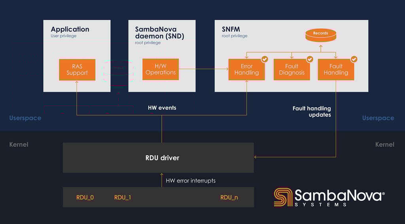Click the 'HW error interrupts' label
This screenshot has height=224, width=405.
pyautogui.click(x=191, y=181)
